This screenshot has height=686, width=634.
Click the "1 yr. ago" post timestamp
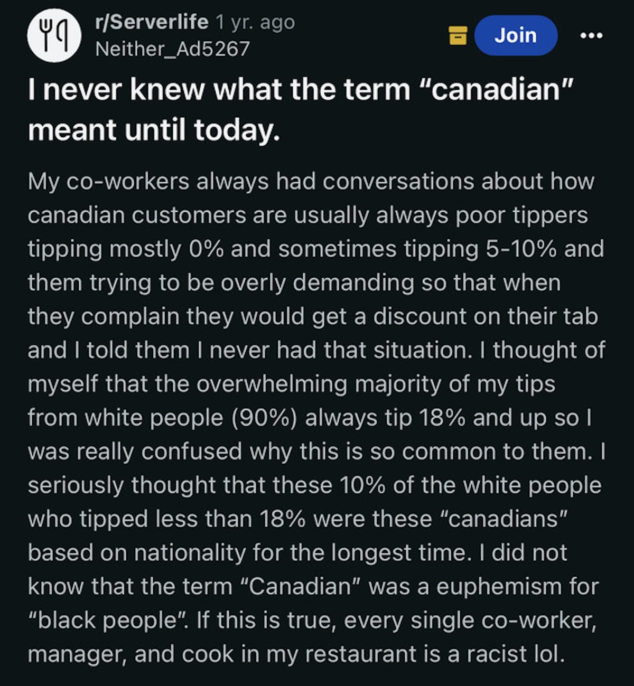pos(255,22)
